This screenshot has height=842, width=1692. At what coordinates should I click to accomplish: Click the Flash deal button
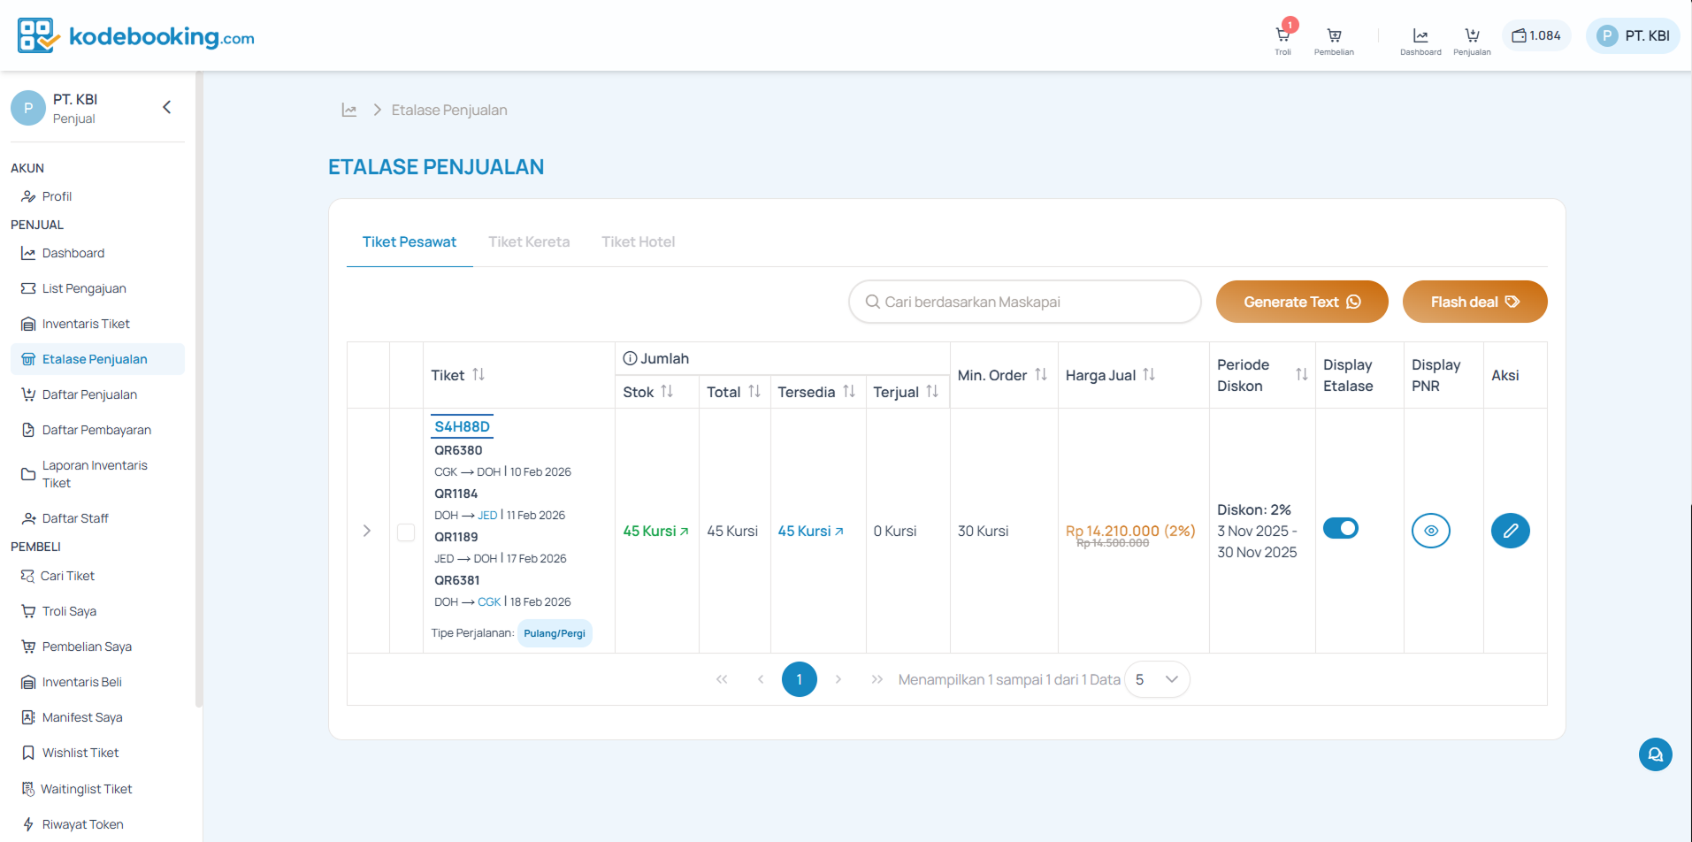tap(1474, 302)
